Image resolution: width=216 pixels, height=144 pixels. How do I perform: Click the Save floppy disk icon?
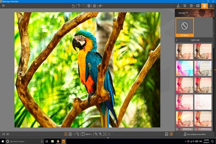tap(89, 6)
